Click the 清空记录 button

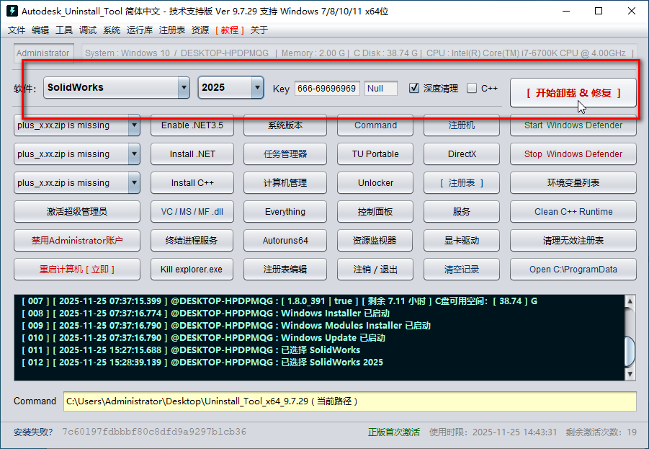pos(462,270)
